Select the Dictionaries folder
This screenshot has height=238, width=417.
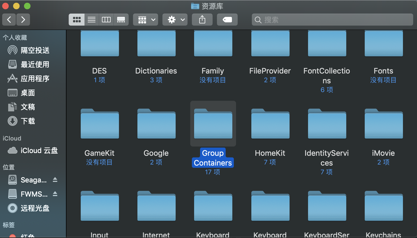click(x=156, y=43)
